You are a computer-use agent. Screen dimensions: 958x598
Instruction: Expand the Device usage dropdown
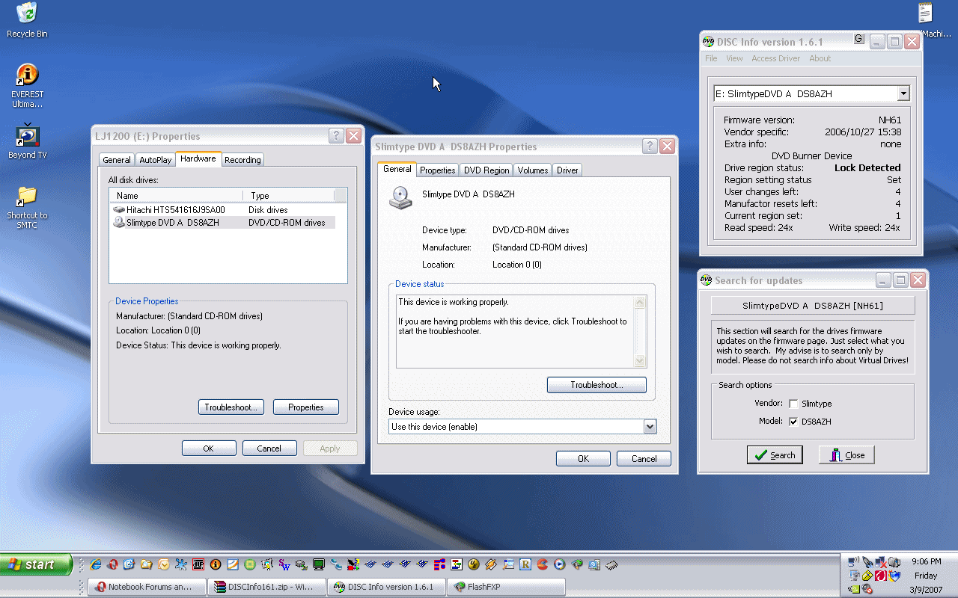[650, 427]
